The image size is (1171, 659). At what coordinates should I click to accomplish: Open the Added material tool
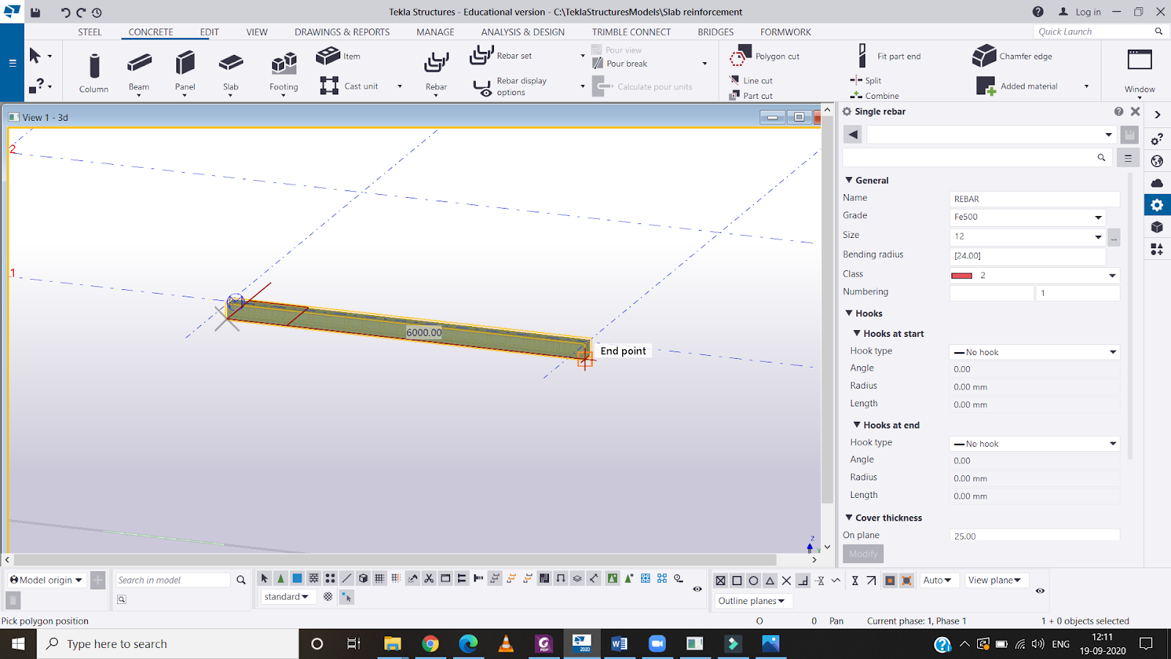pos(1017,86)
